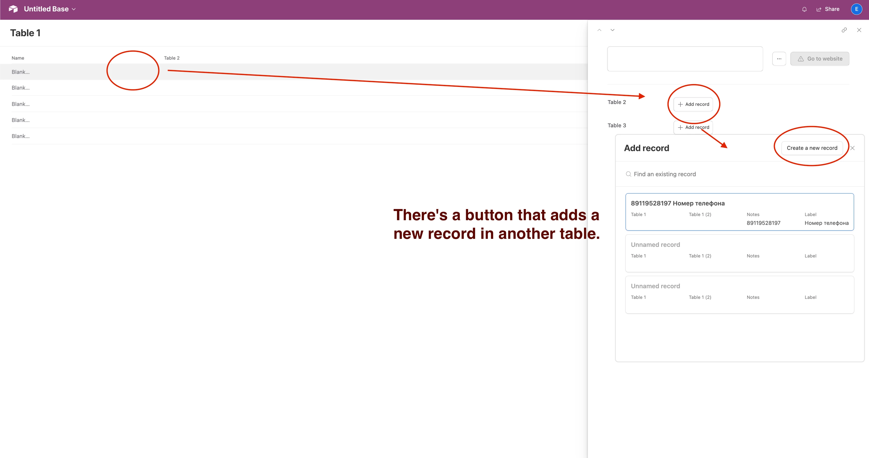The height and width of the screenshot is (458, 869).
Task: Select the first Blank... row
Action: 21,72
